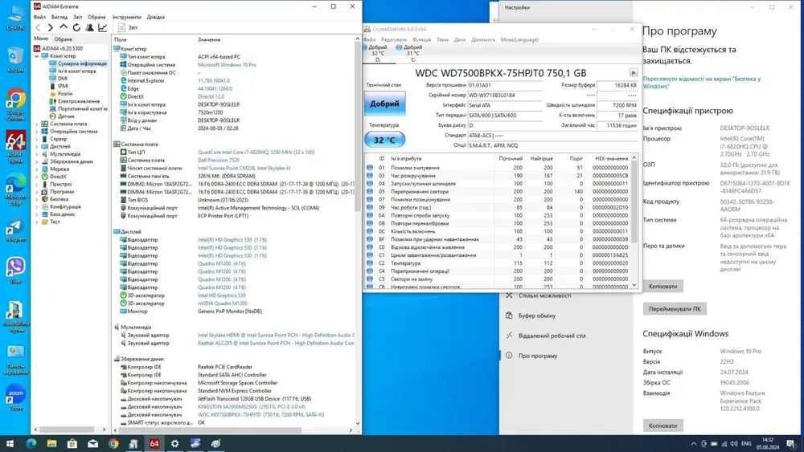
Task: Open the Zoom desktop icon
Action: tap(15, 395)
